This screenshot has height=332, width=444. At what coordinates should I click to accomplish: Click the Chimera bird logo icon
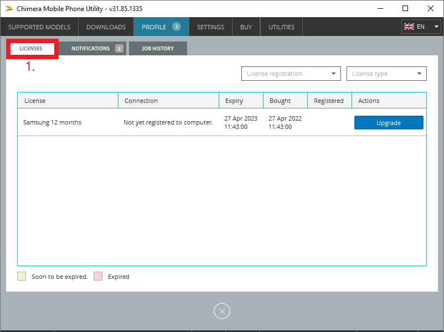[9, 9]
